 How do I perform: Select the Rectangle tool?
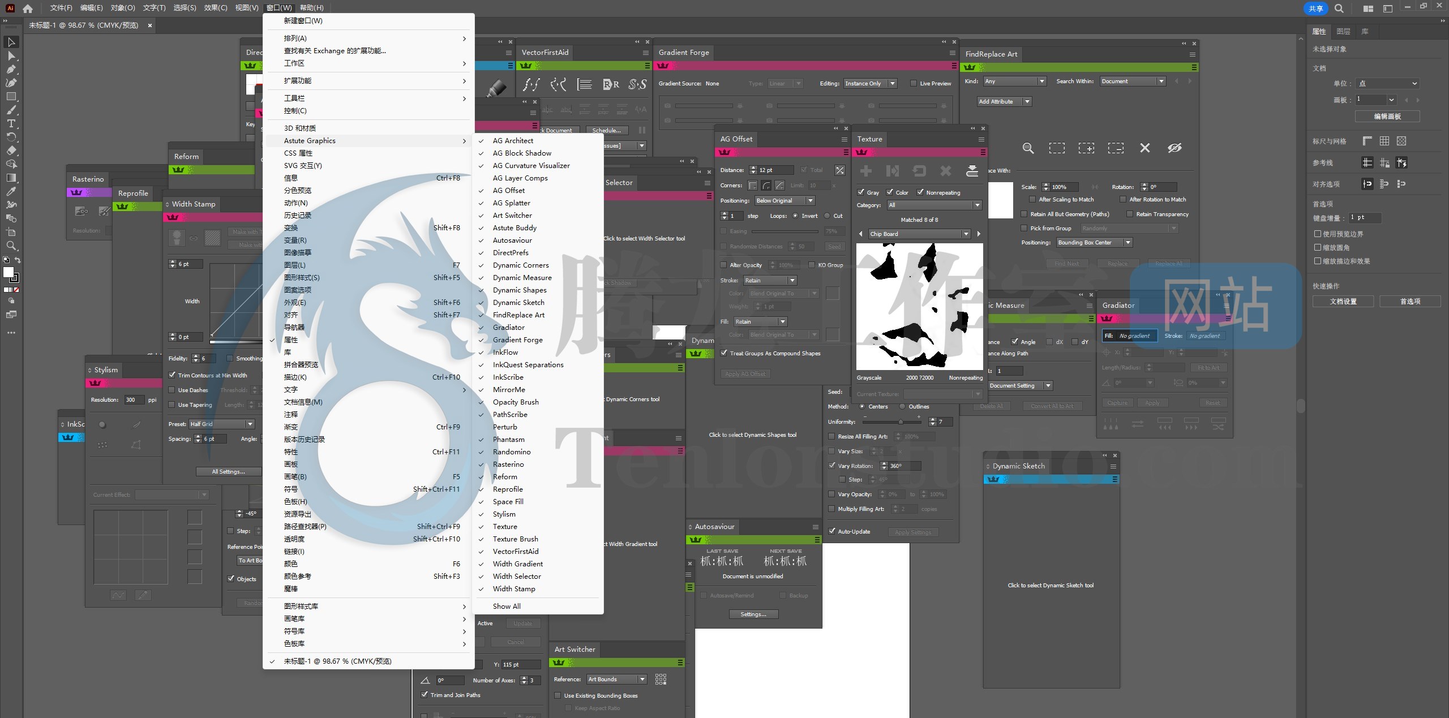[x=11, y=97]
